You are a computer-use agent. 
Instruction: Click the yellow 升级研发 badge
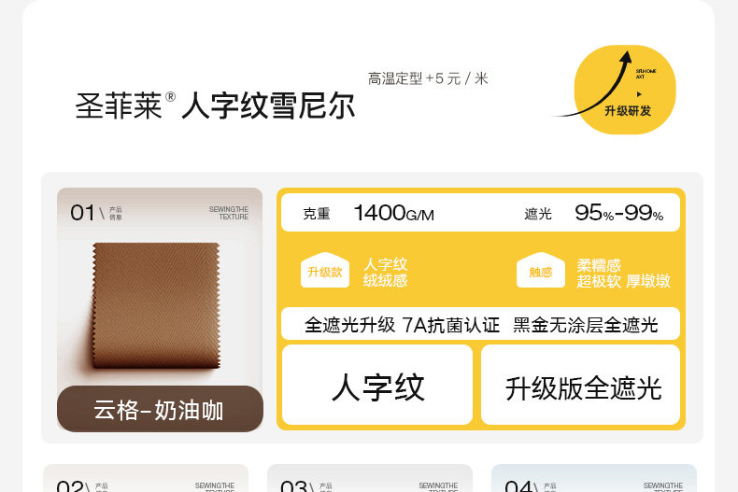(625, 90)
